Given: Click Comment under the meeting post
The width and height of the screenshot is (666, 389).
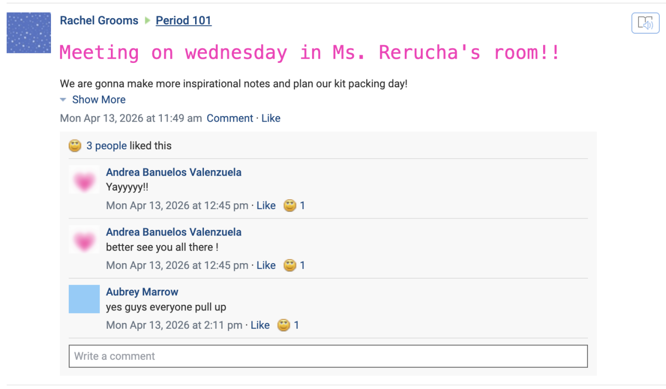Looking at the screenshot, I should point(230,119).
